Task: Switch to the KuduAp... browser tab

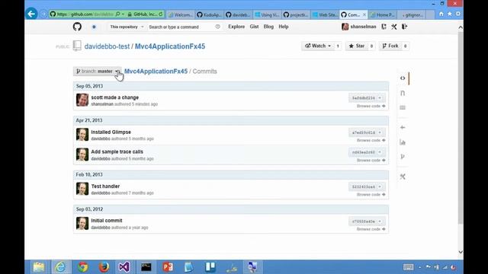Action: click(x=210, y=14)
